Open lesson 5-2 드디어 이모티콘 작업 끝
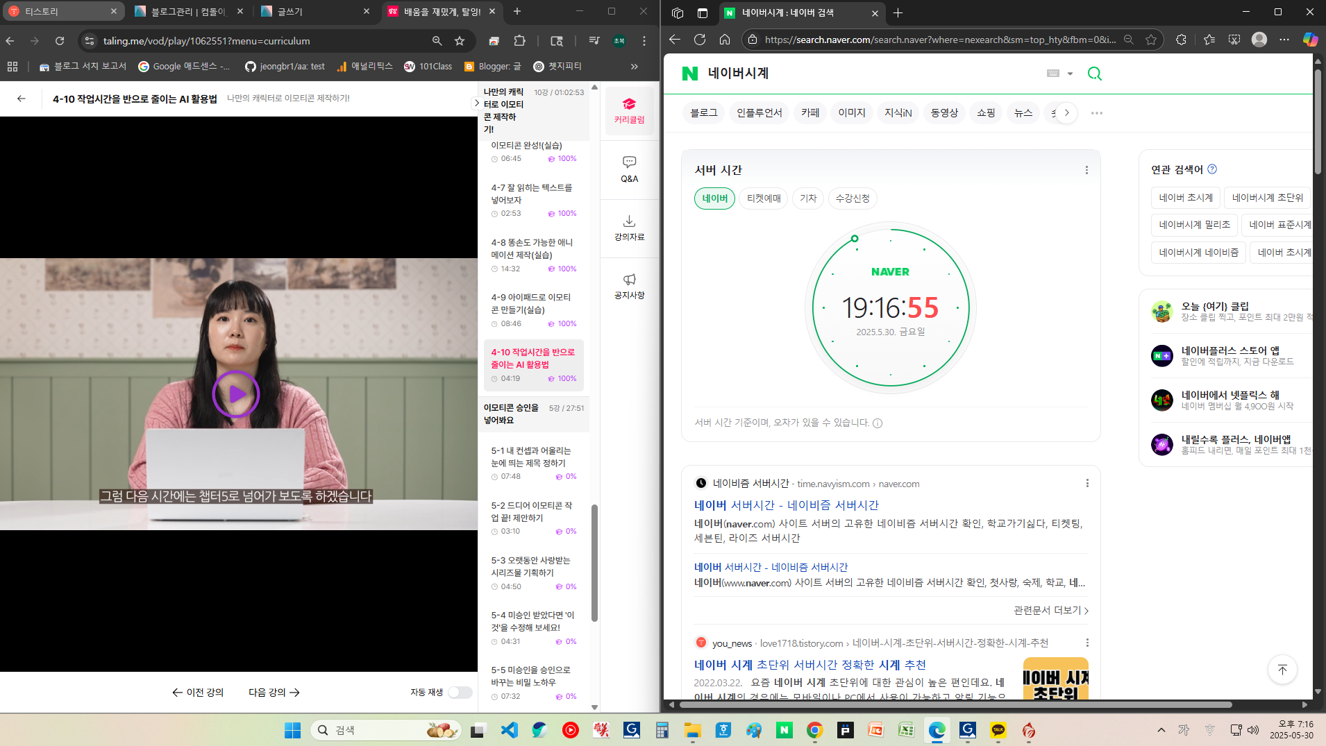 click(534, 518)
